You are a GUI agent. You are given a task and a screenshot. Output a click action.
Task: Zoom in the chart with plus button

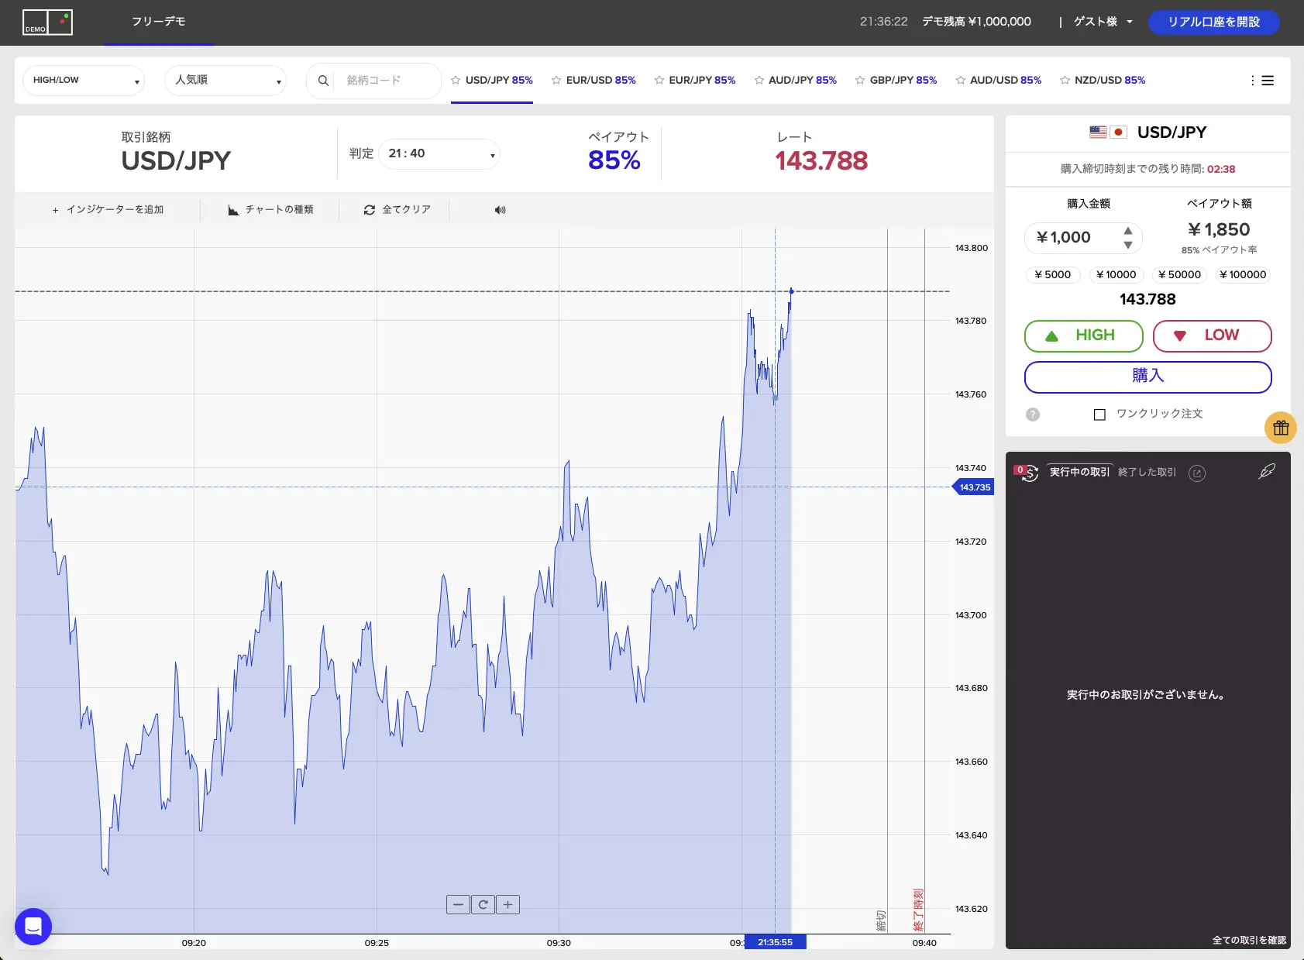click(x=507, y=904)
